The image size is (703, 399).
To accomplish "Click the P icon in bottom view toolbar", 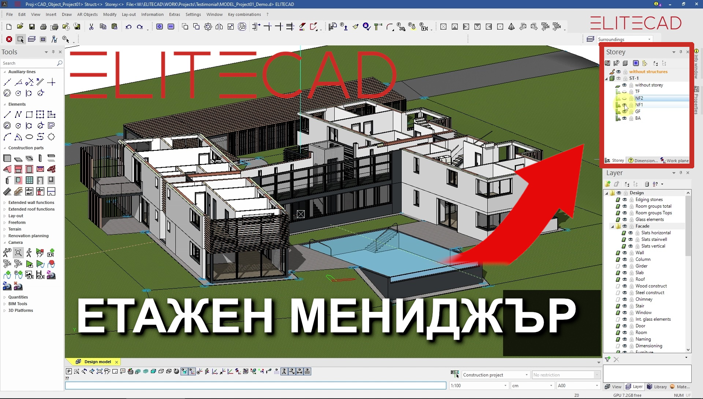I will pyautogui.click(x=69, y=372).
